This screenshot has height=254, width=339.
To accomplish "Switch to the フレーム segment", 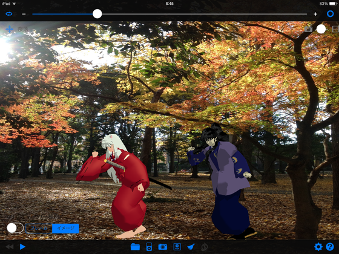I will 39,229.
